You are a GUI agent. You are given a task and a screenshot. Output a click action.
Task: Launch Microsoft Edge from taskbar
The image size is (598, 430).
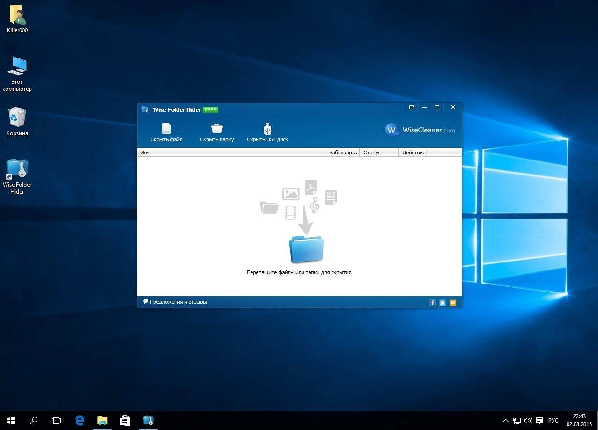pos(80,421)
